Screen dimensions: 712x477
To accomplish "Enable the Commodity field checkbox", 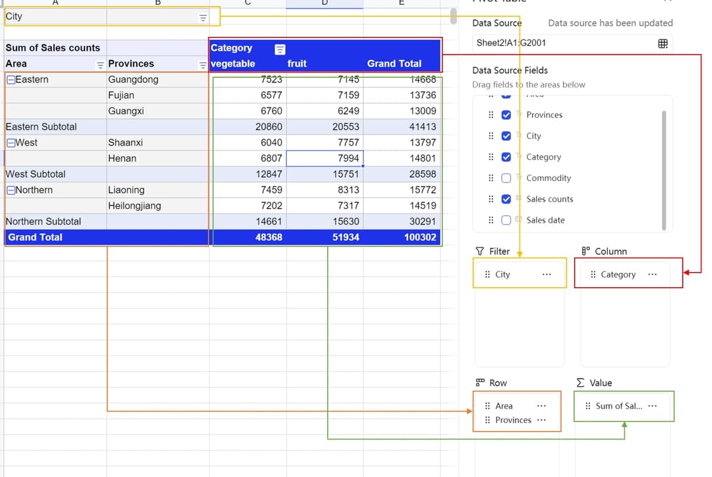I will (506, 178).
